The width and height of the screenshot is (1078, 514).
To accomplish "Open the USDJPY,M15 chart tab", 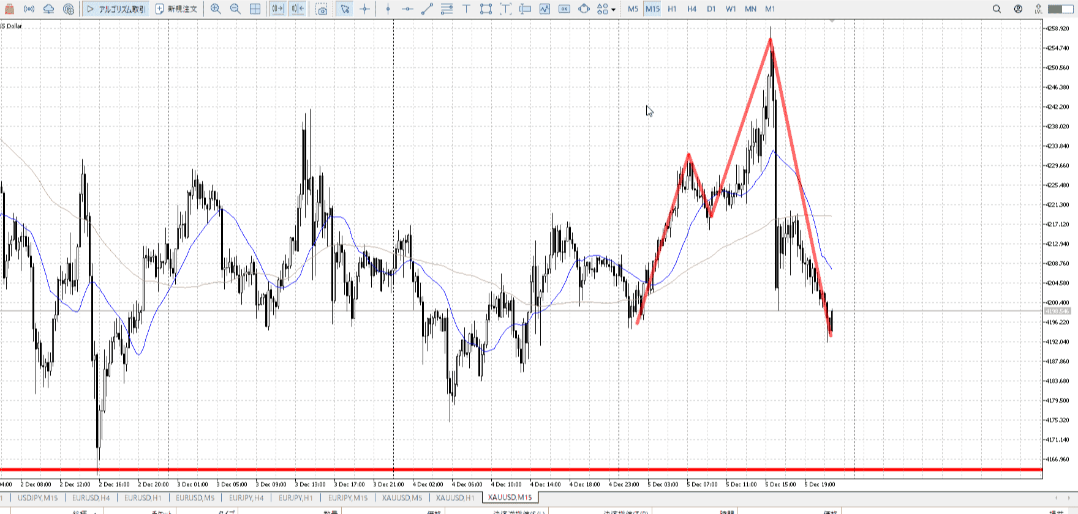I will tap(38, 497).
